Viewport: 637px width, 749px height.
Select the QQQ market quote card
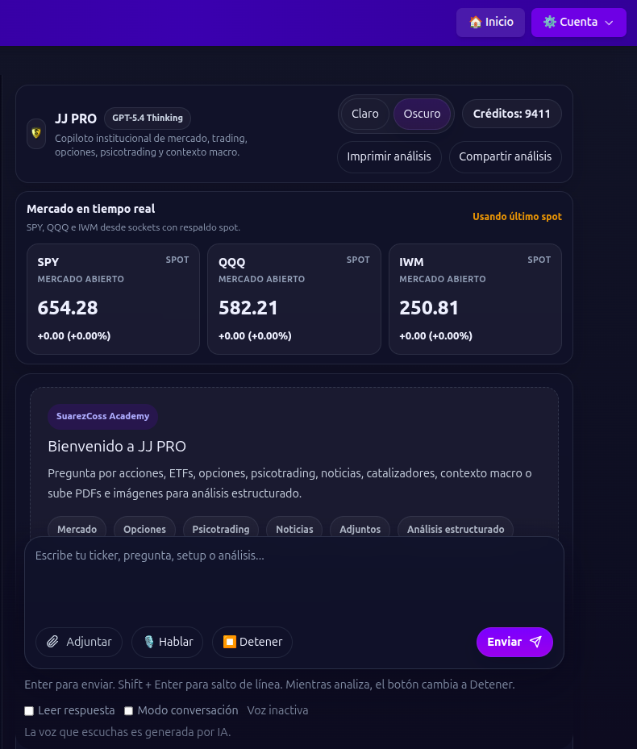coord(294,298)
